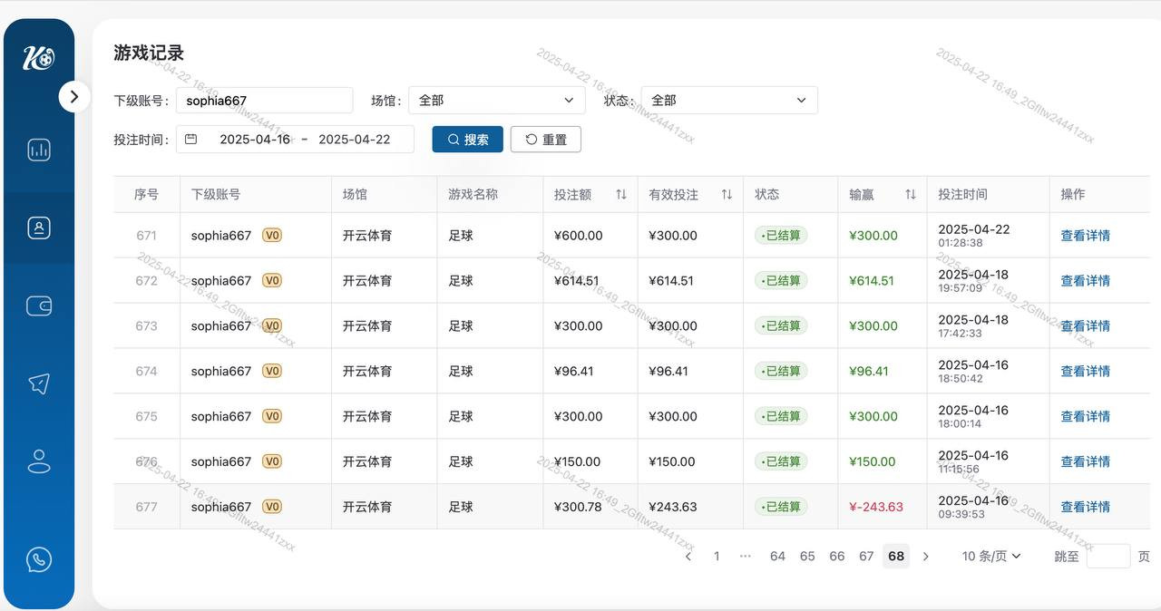Image resolution: width=1161 pixels, height=611 pixels.
Task: Click the 搜索 search button
Action: click(x=467, y=139)
